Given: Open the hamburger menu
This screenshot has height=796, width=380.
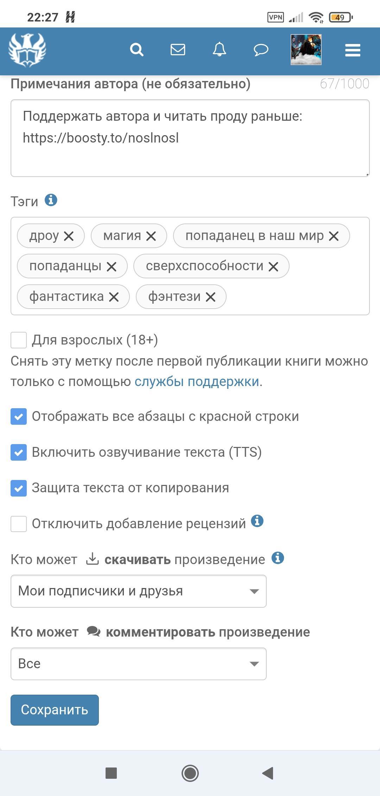Looking at the screenshot, I should (x=353, y=50).
